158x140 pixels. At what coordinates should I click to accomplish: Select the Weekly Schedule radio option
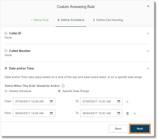tap(6, 91)
